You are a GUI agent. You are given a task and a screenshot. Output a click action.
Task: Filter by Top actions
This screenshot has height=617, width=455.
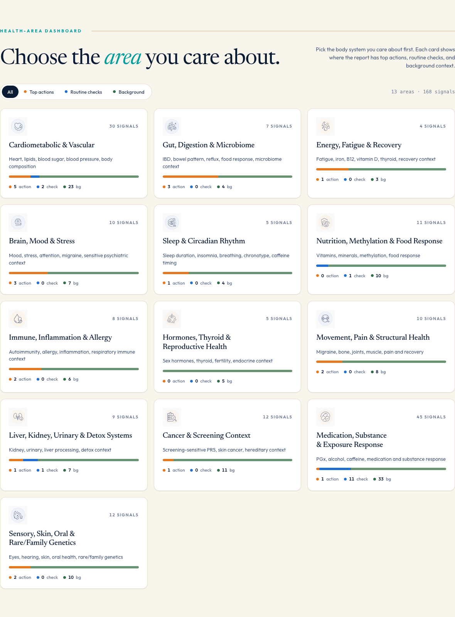click(x=39, y=92)
